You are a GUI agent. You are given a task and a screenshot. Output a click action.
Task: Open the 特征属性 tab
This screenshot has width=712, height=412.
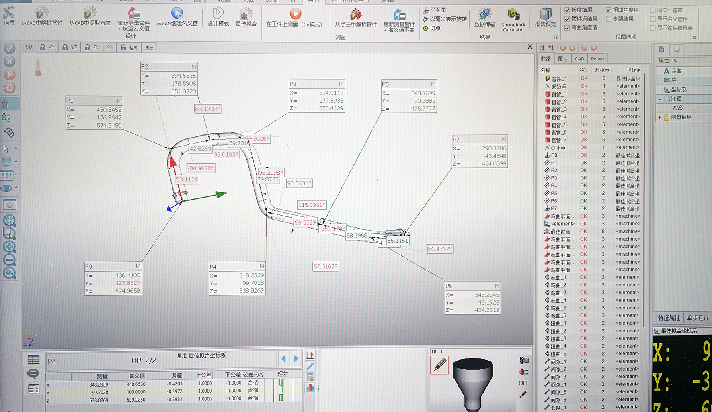[669, 318]
